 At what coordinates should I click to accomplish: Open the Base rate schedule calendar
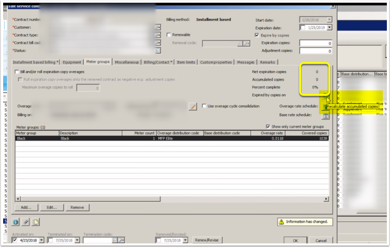(x=326, y=116)
